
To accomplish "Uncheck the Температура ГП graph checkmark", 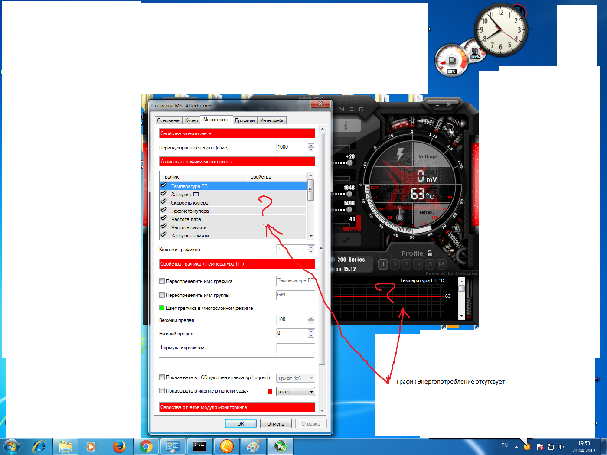I will click(x=164, y=185).
